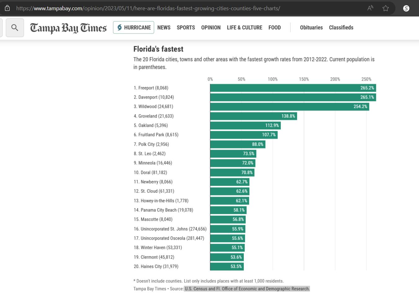
Task: Click the hurricane symbol icon
Action: (x=119, y=28)
